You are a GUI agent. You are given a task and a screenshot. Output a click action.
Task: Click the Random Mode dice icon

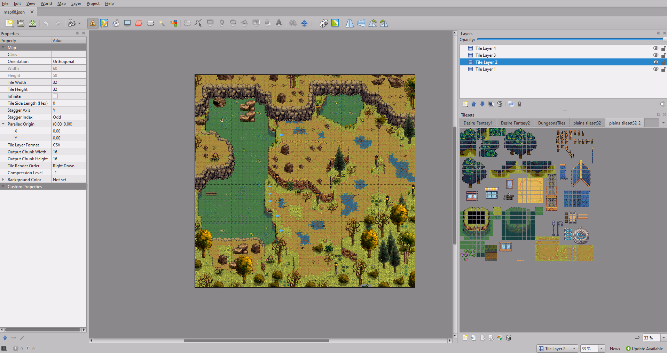(x=324, y=23)
